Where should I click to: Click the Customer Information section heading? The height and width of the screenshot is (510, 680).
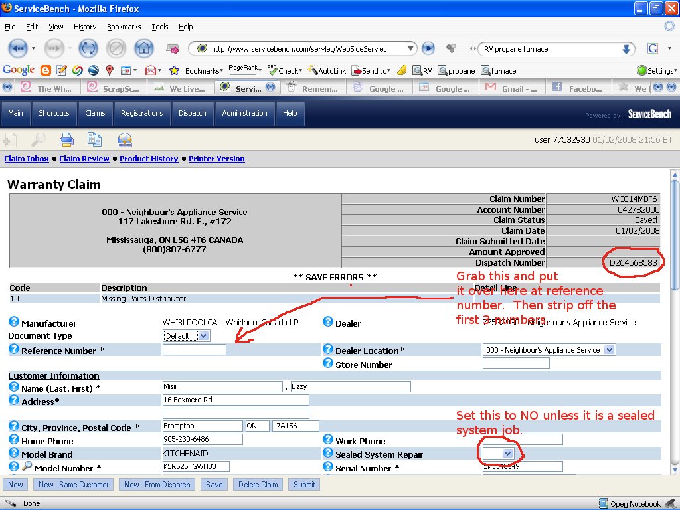point(54,375)
